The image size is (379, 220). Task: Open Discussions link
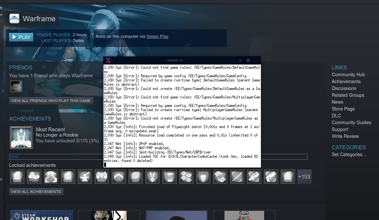pyautogui.click(x=344, y=88)
